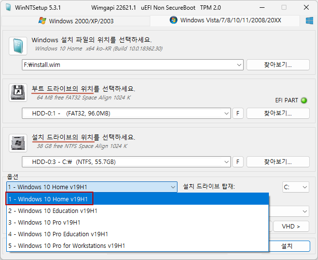Click the Windows logo icon at top right
Image resolution: width=318 pixels, height=260 pixels.
click(309, 21)
